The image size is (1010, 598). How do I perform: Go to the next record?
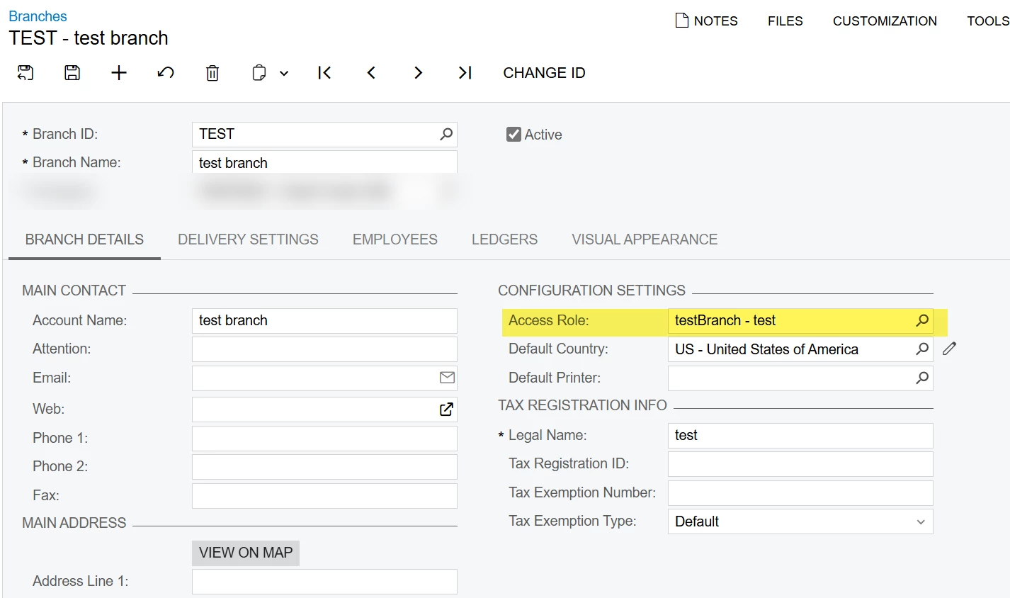pyautogui.click(x=418, y=72)
